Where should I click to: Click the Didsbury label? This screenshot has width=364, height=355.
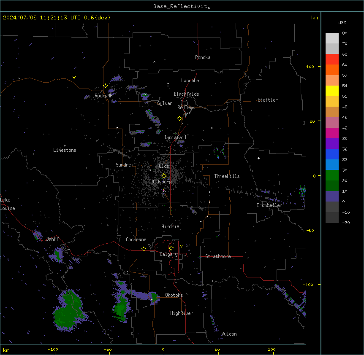(162, 182)
